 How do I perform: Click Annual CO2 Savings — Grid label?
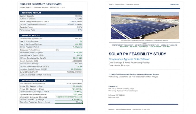31,86
